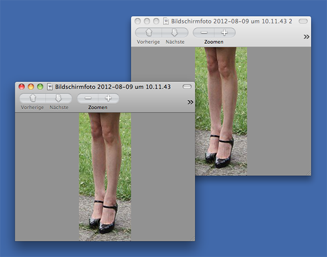Click the legs photo in front window
The width and height of the screenshot is (327, 257).
(x=105, y=177)
